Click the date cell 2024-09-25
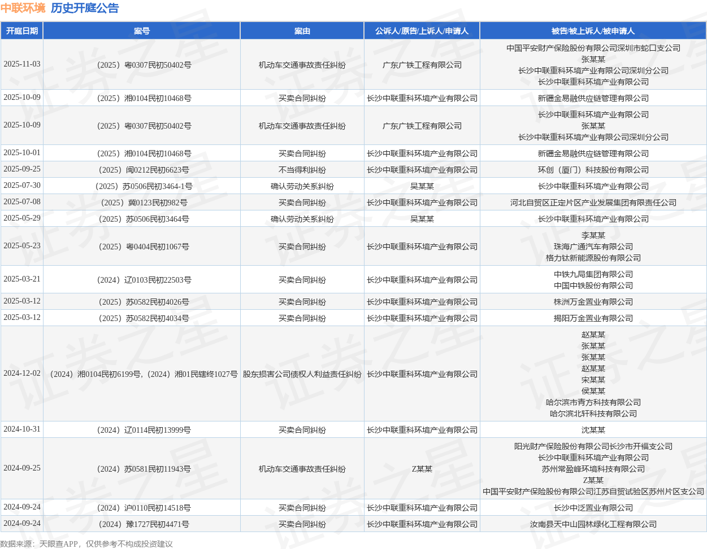707x549 pixels. (22, 468)
